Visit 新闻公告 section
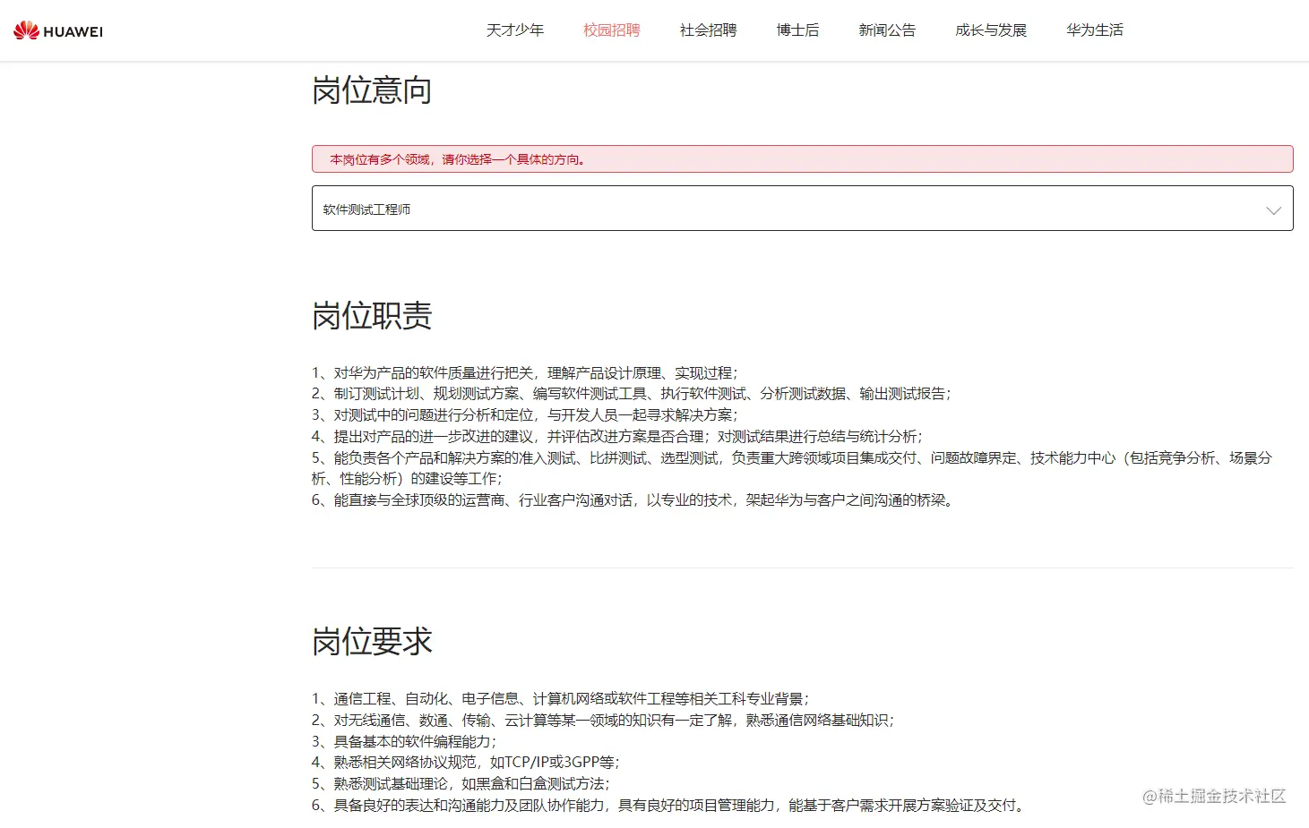The width and height of the screenshot is (1309, 828). pos(887,30)
